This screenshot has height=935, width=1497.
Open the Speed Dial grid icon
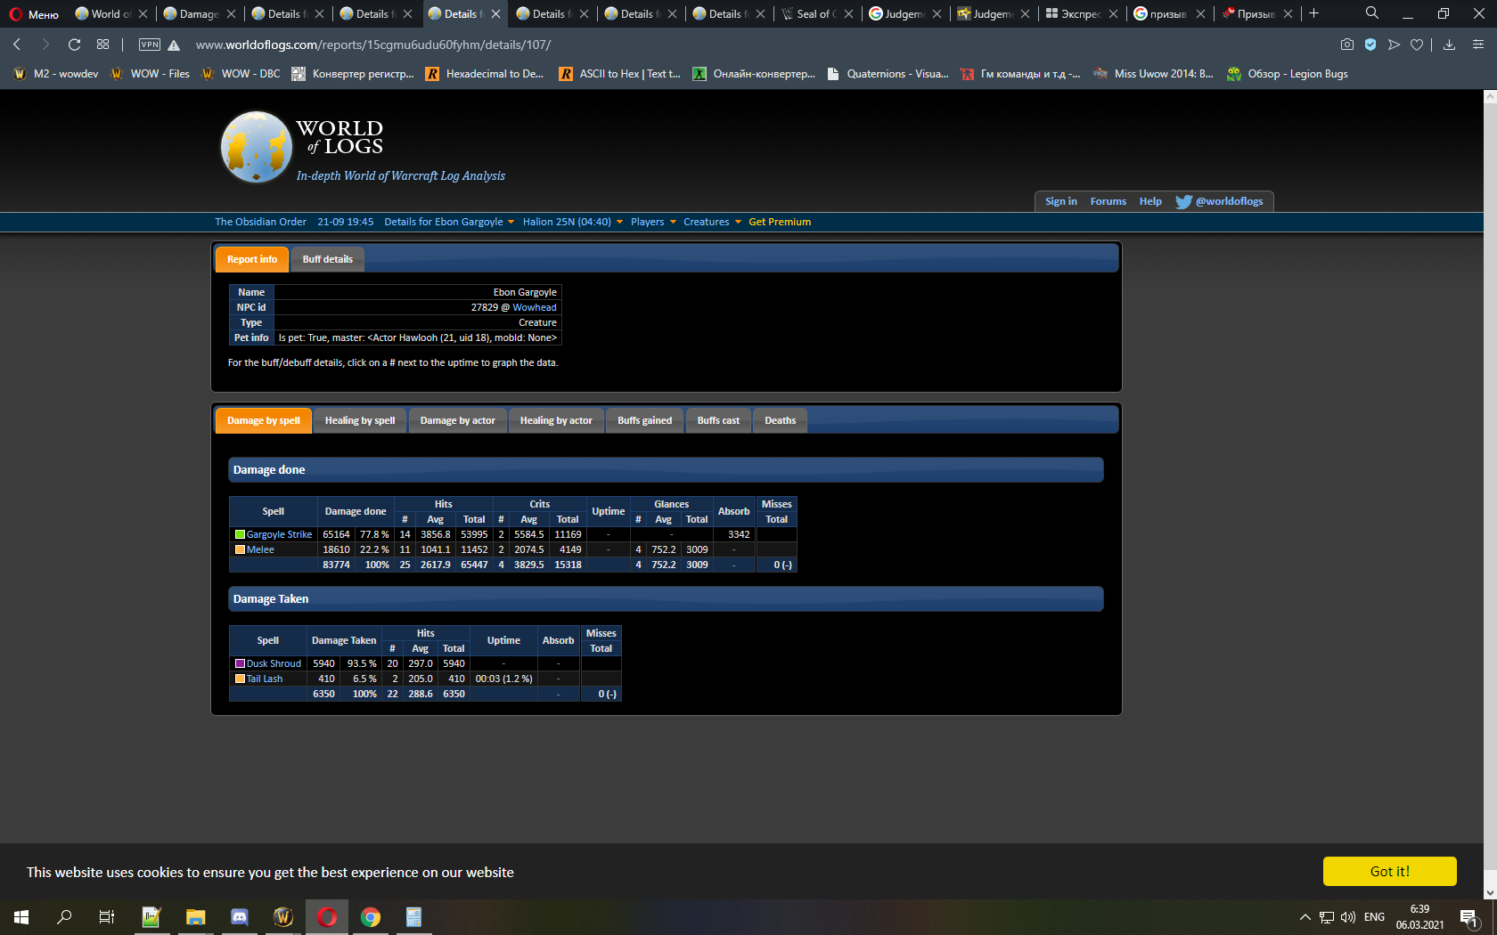pos(103,45)
